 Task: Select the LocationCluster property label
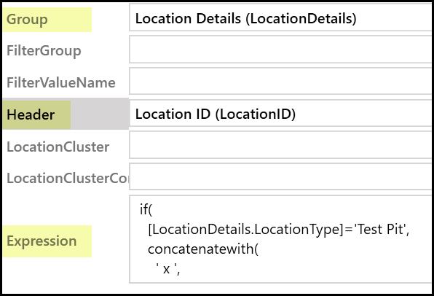pyautogui.click(x=58, y=147)
